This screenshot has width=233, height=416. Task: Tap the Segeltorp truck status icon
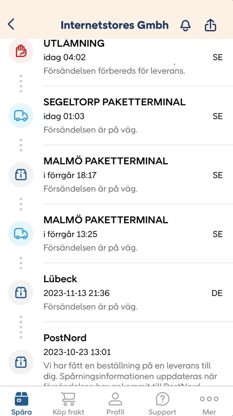[21, 116]
